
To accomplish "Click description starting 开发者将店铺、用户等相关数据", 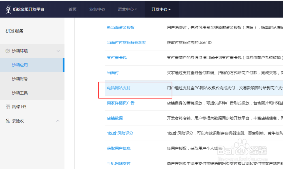I will point(225,118).
